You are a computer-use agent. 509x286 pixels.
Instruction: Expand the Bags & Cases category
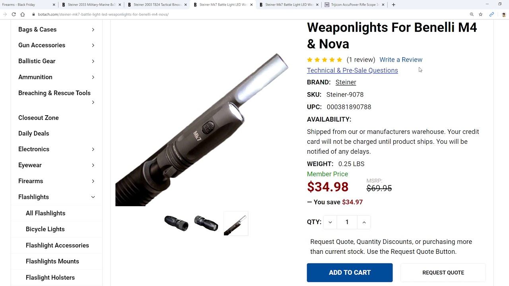(x=93, y=30)
